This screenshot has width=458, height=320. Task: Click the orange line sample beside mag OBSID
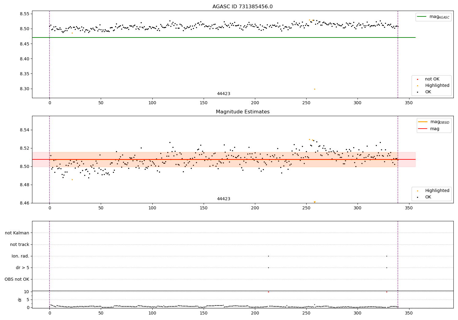tap(423, 122)
